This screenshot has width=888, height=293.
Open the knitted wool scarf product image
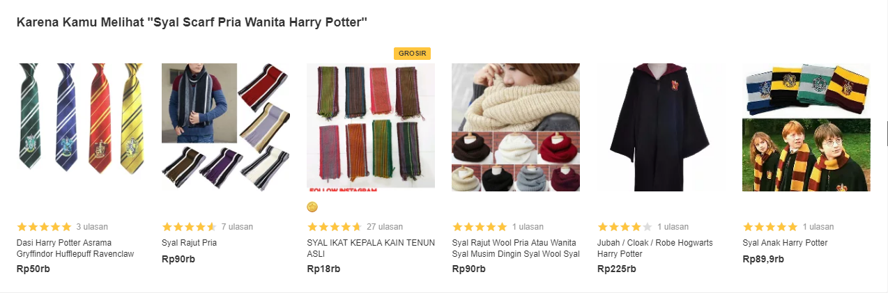[x=516, y=127]
